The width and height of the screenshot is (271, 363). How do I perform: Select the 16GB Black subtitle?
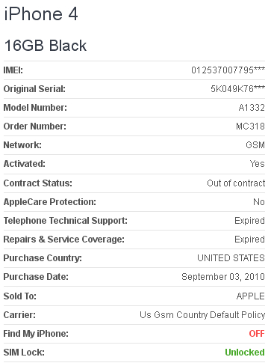[46, 46]
